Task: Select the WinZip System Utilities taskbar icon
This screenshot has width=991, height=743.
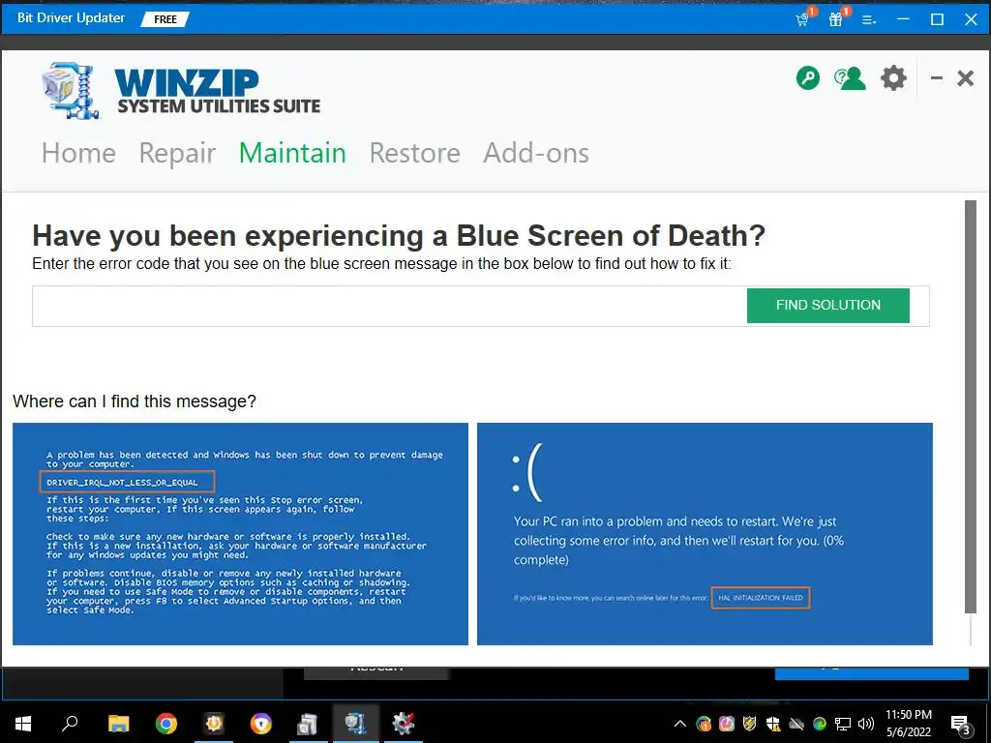Action: 356,723
